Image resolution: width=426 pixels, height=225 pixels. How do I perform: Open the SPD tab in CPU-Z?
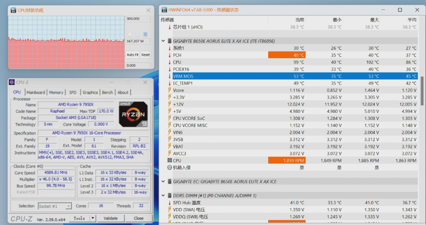pos(73,92)
